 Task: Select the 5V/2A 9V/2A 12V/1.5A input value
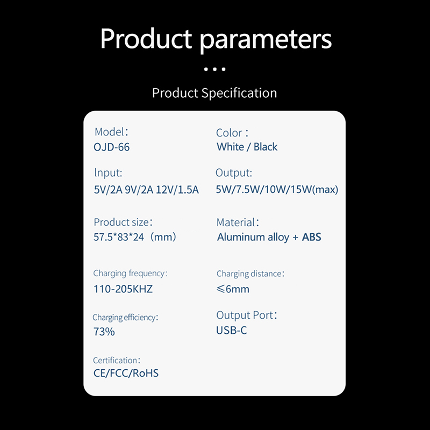coord(146,190)
